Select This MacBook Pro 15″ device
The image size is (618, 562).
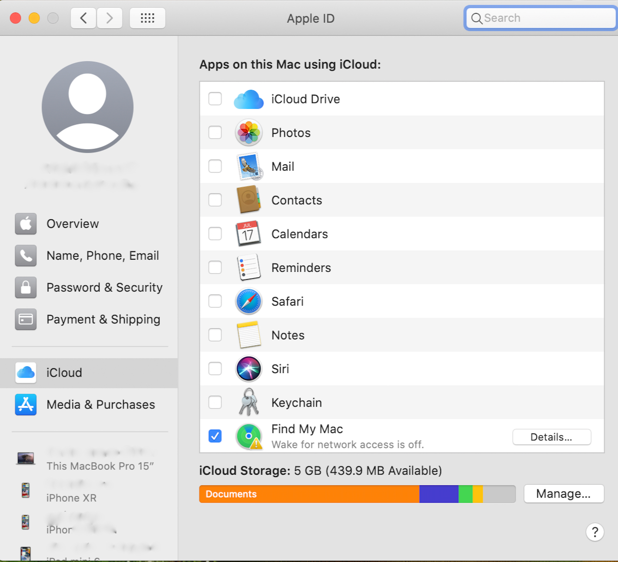tap(100, 466)
